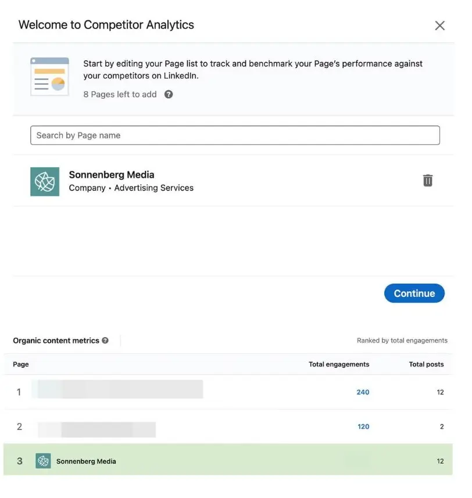Select the second ranked page row

(233, 426)
